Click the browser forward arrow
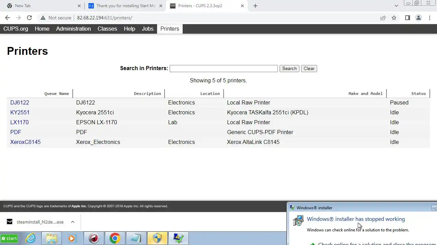This screenshot has width=437, height=245. (18, 18)
